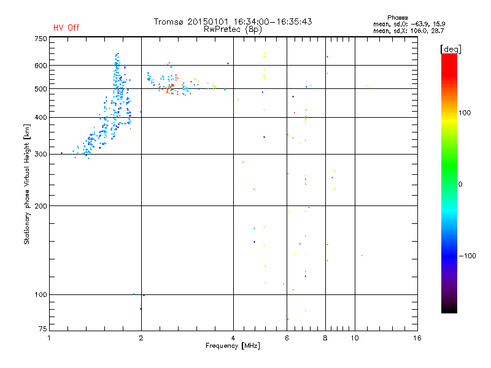Click the 'mean, sd,X: 106.0, 28.7' line
The height and width of the screenshot is (368, 491).
pyautogui.click(x=408, y=31)
